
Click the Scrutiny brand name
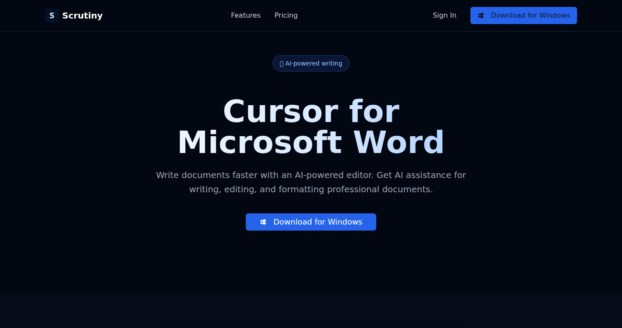[x=83, y=16]
